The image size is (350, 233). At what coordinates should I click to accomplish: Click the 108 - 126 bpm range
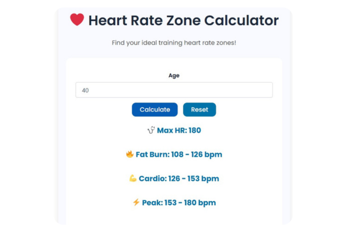click(x=197, y=154)
